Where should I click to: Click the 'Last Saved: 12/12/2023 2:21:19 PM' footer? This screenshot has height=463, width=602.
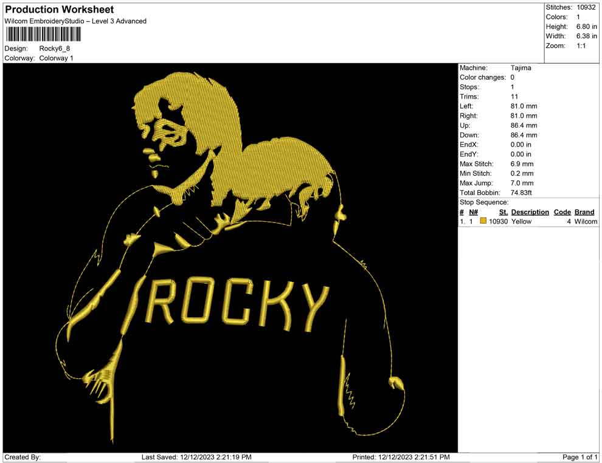pyautogui.click(x=196, y=457)
